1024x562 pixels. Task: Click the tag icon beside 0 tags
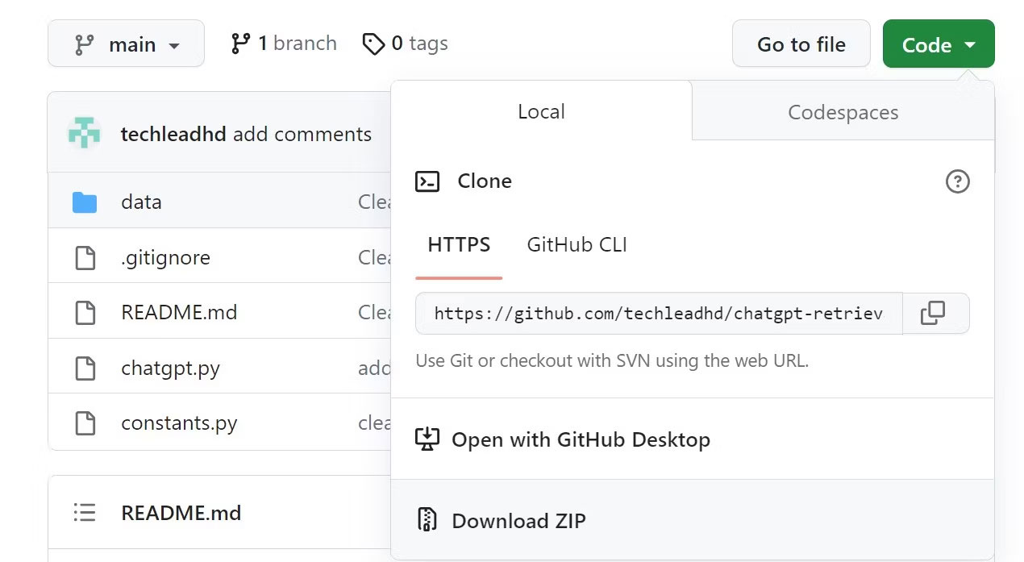(373, 44)
